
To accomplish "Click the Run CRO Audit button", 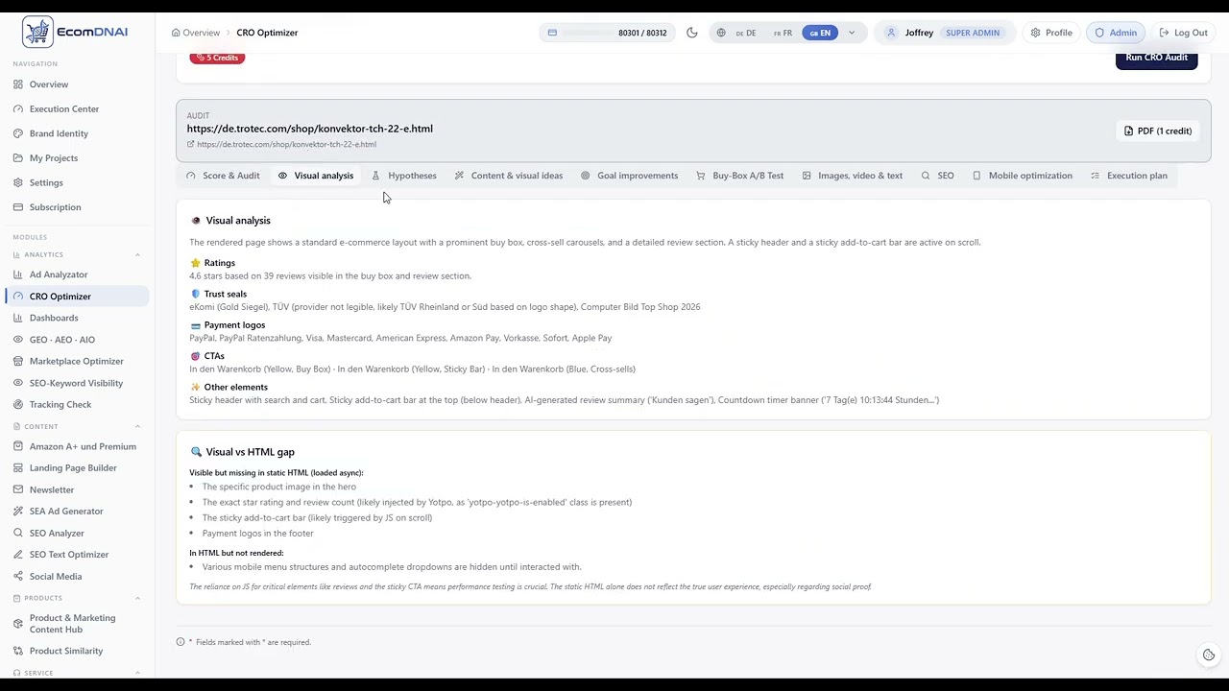I will point(1156,58).
